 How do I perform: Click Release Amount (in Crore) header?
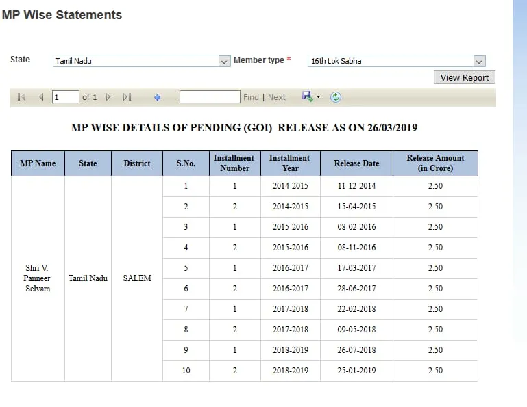point(435,163)
